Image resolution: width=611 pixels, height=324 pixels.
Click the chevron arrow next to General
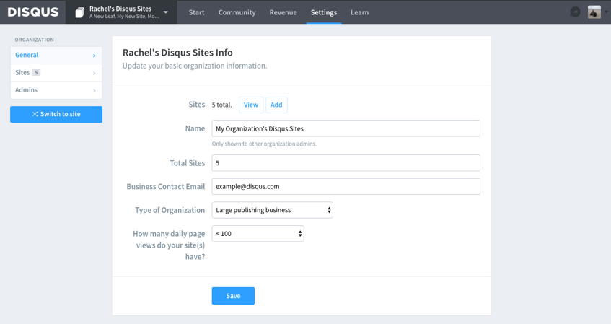(94, 56)
